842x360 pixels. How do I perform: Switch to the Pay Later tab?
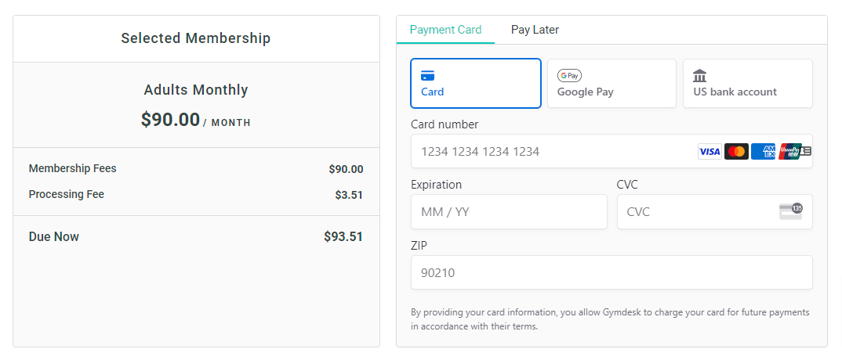coord(535,30)
